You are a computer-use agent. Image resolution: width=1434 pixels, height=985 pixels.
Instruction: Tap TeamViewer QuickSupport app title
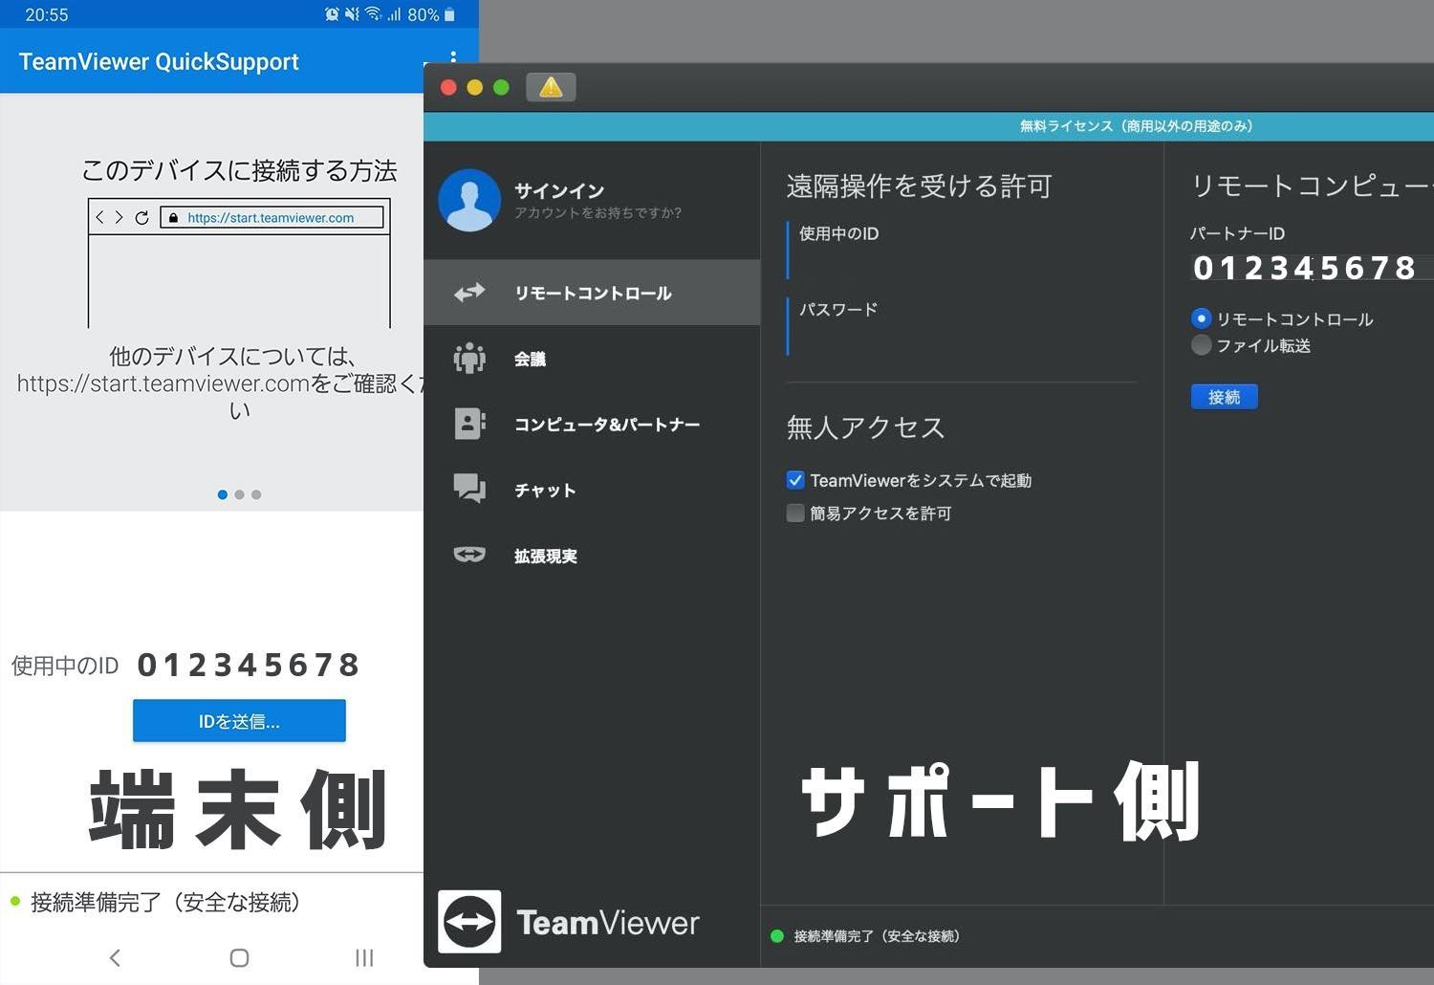click(x=159, y=62)
